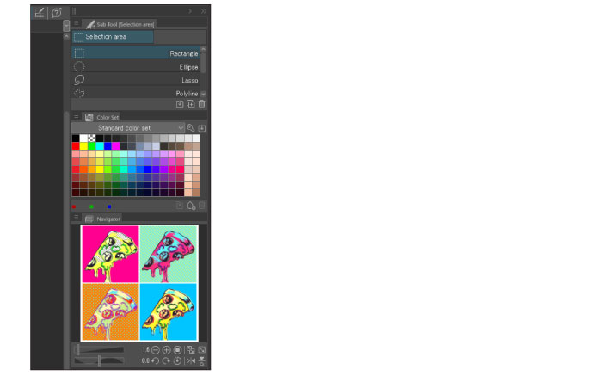Click the small red dot below swatches
596x382 pixels.
(x=74, y=206)
